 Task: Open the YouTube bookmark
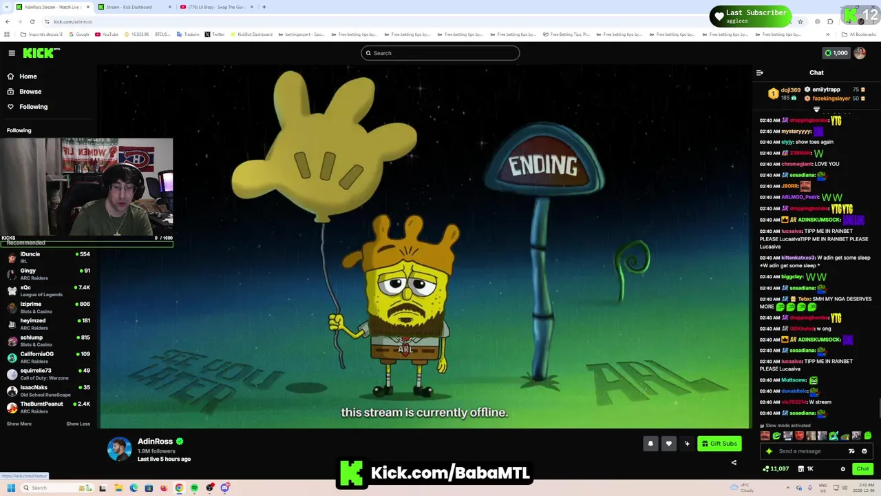(x=107, y=34)
